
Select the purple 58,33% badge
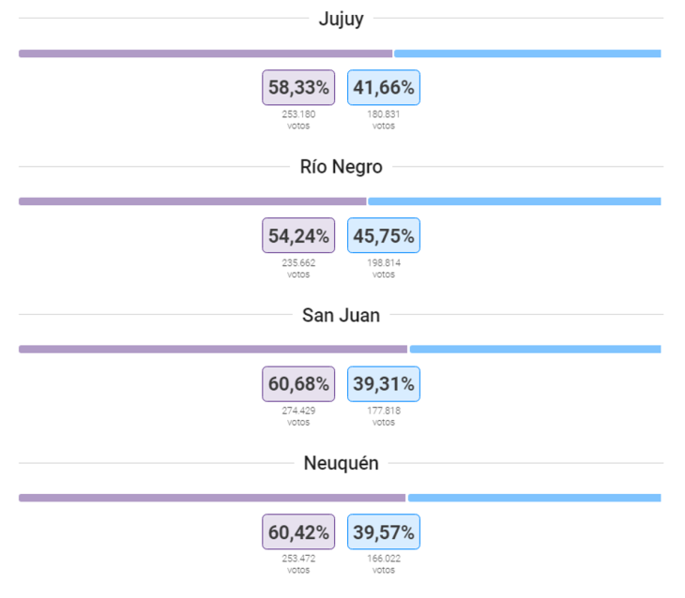298,87
